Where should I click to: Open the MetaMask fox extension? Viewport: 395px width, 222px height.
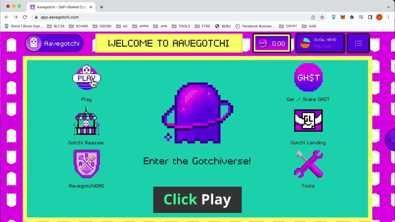click(343, 17)
